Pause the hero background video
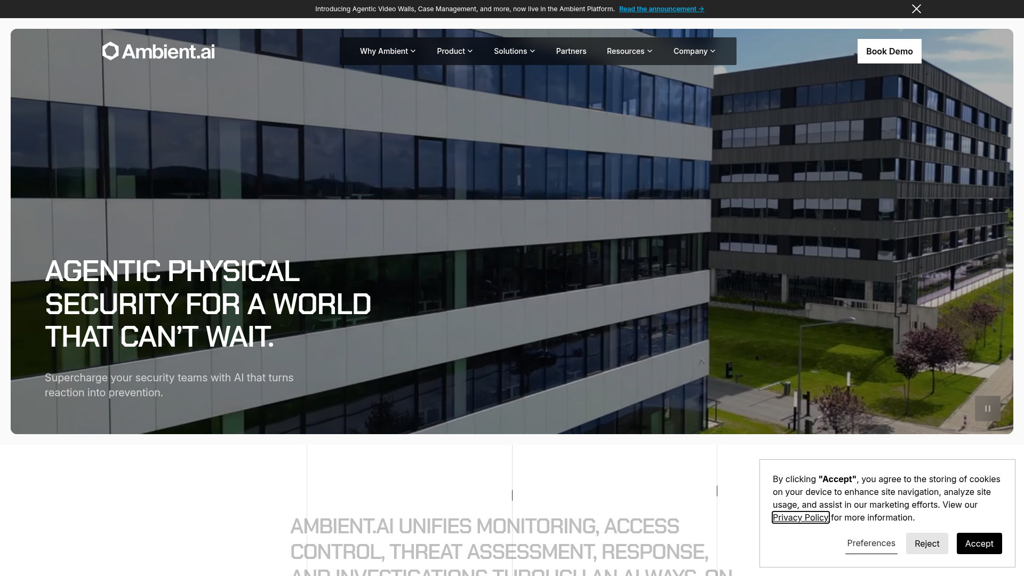The image size is (1024, 576). pos(988,409)
